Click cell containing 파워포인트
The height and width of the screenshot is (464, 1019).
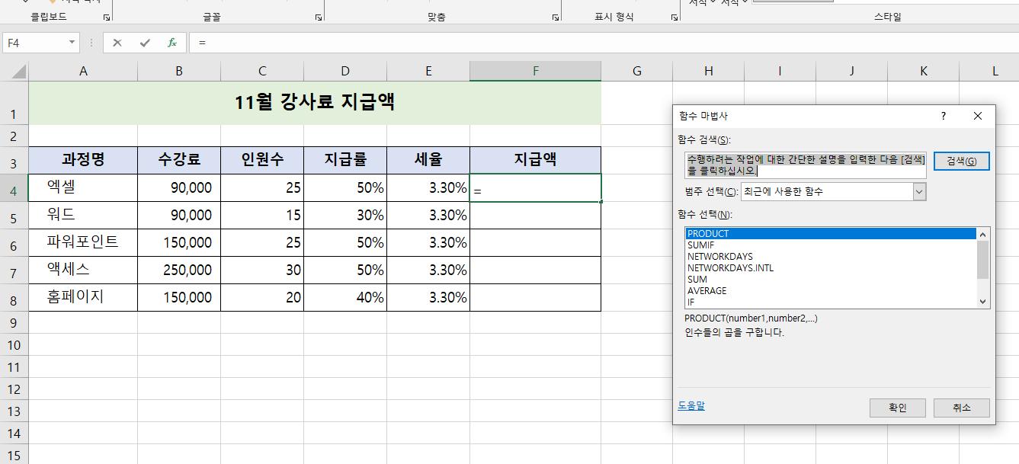click(83, 242)
